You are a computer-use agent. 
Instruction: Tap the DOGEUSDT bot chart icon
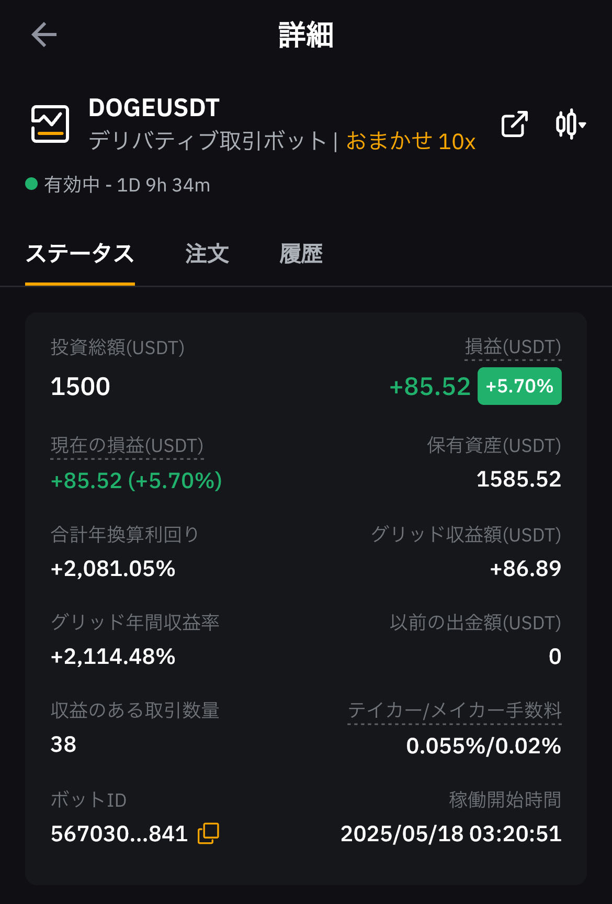(x=50, y=124)
